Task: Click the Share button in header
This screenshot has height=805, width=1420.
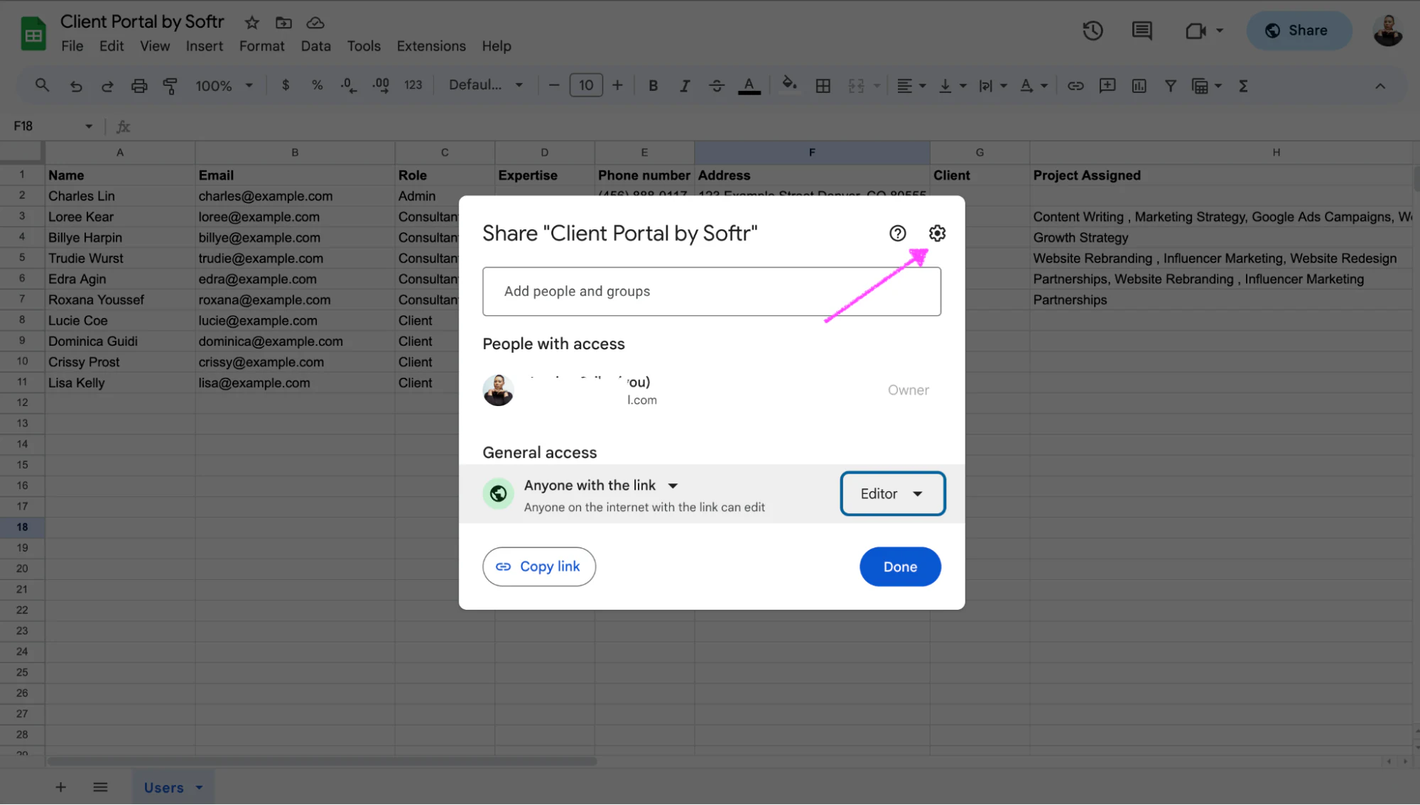Action: point(1298,31)
